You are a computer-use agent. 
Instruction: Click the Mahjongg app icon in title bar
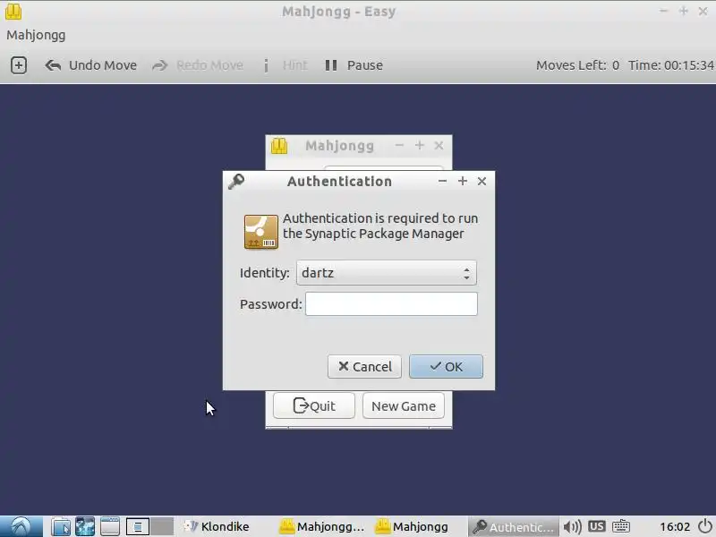tap(13, 12)
